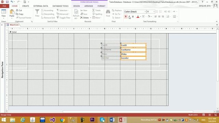Click the Paste clipboard icon
The width and height of the screenshot is (219, 123).
pos(12,12)
